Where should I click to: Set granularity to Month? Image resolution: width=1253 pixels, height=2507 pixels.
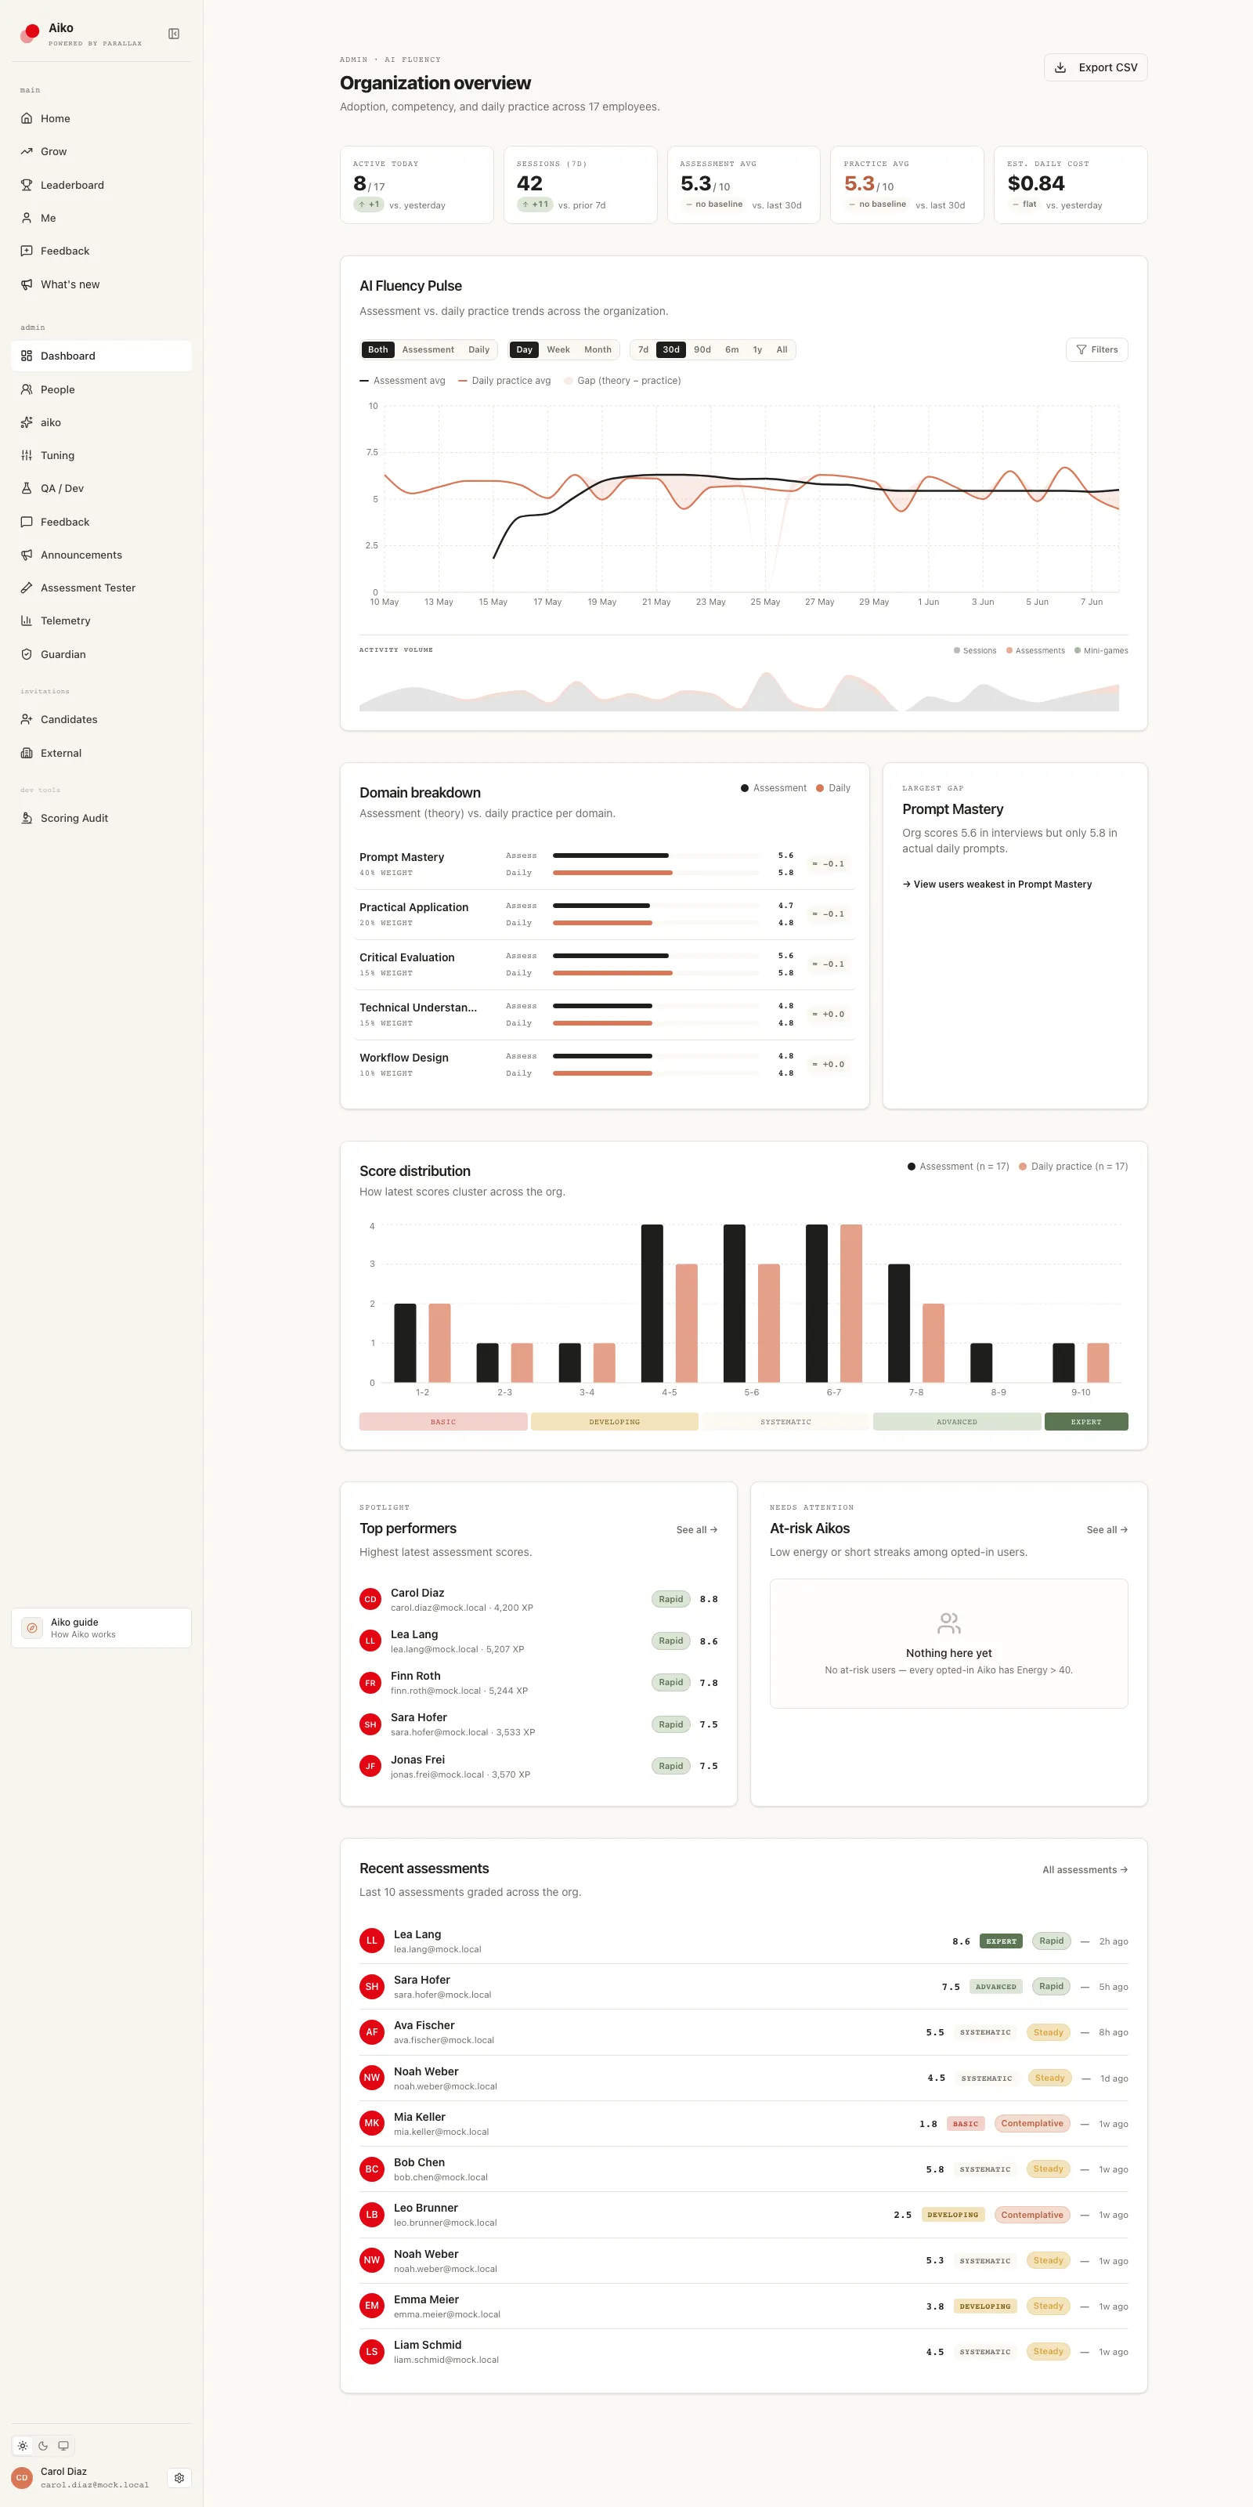[598, 349]
